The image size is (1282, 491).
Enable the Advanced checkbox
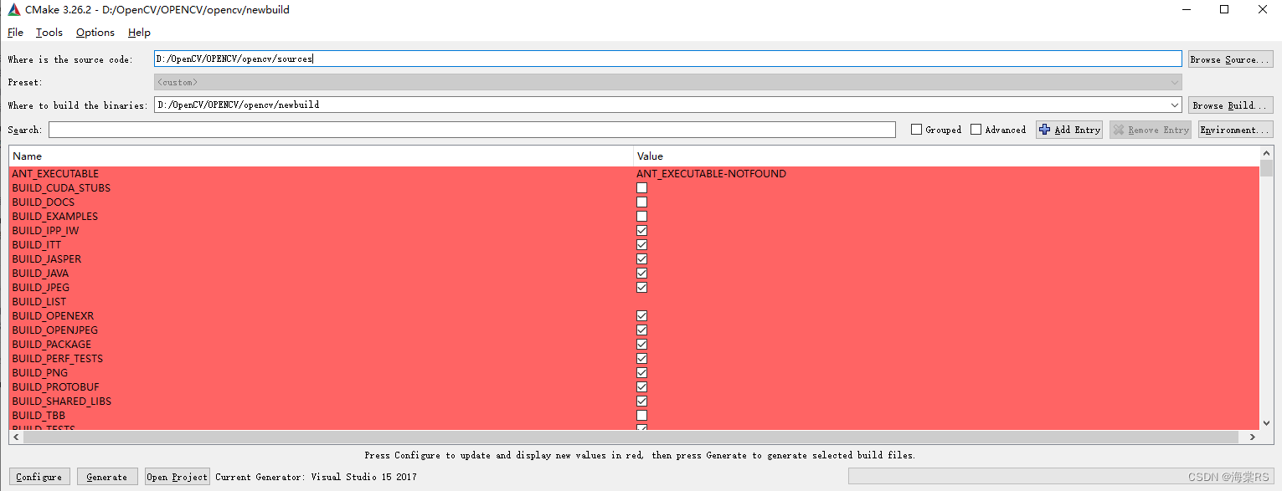(x=976, y=130)
